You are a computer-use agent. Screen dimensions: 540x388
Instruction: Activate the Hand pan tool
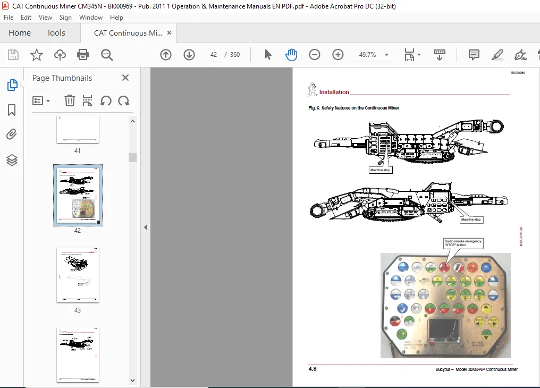coord(291,55)
